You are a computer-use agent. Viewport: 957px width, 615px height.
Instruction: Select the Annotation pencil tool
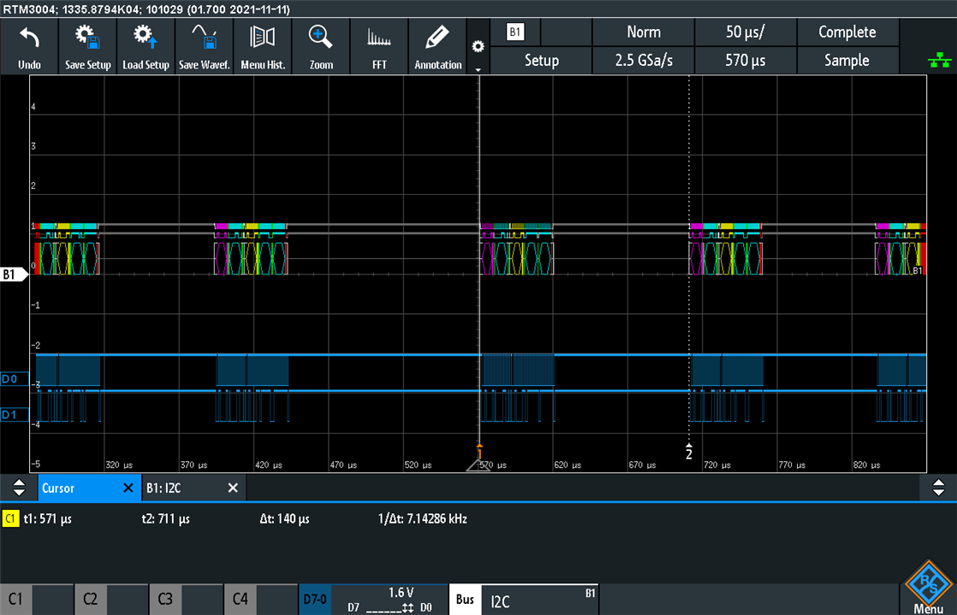point(437,46)
